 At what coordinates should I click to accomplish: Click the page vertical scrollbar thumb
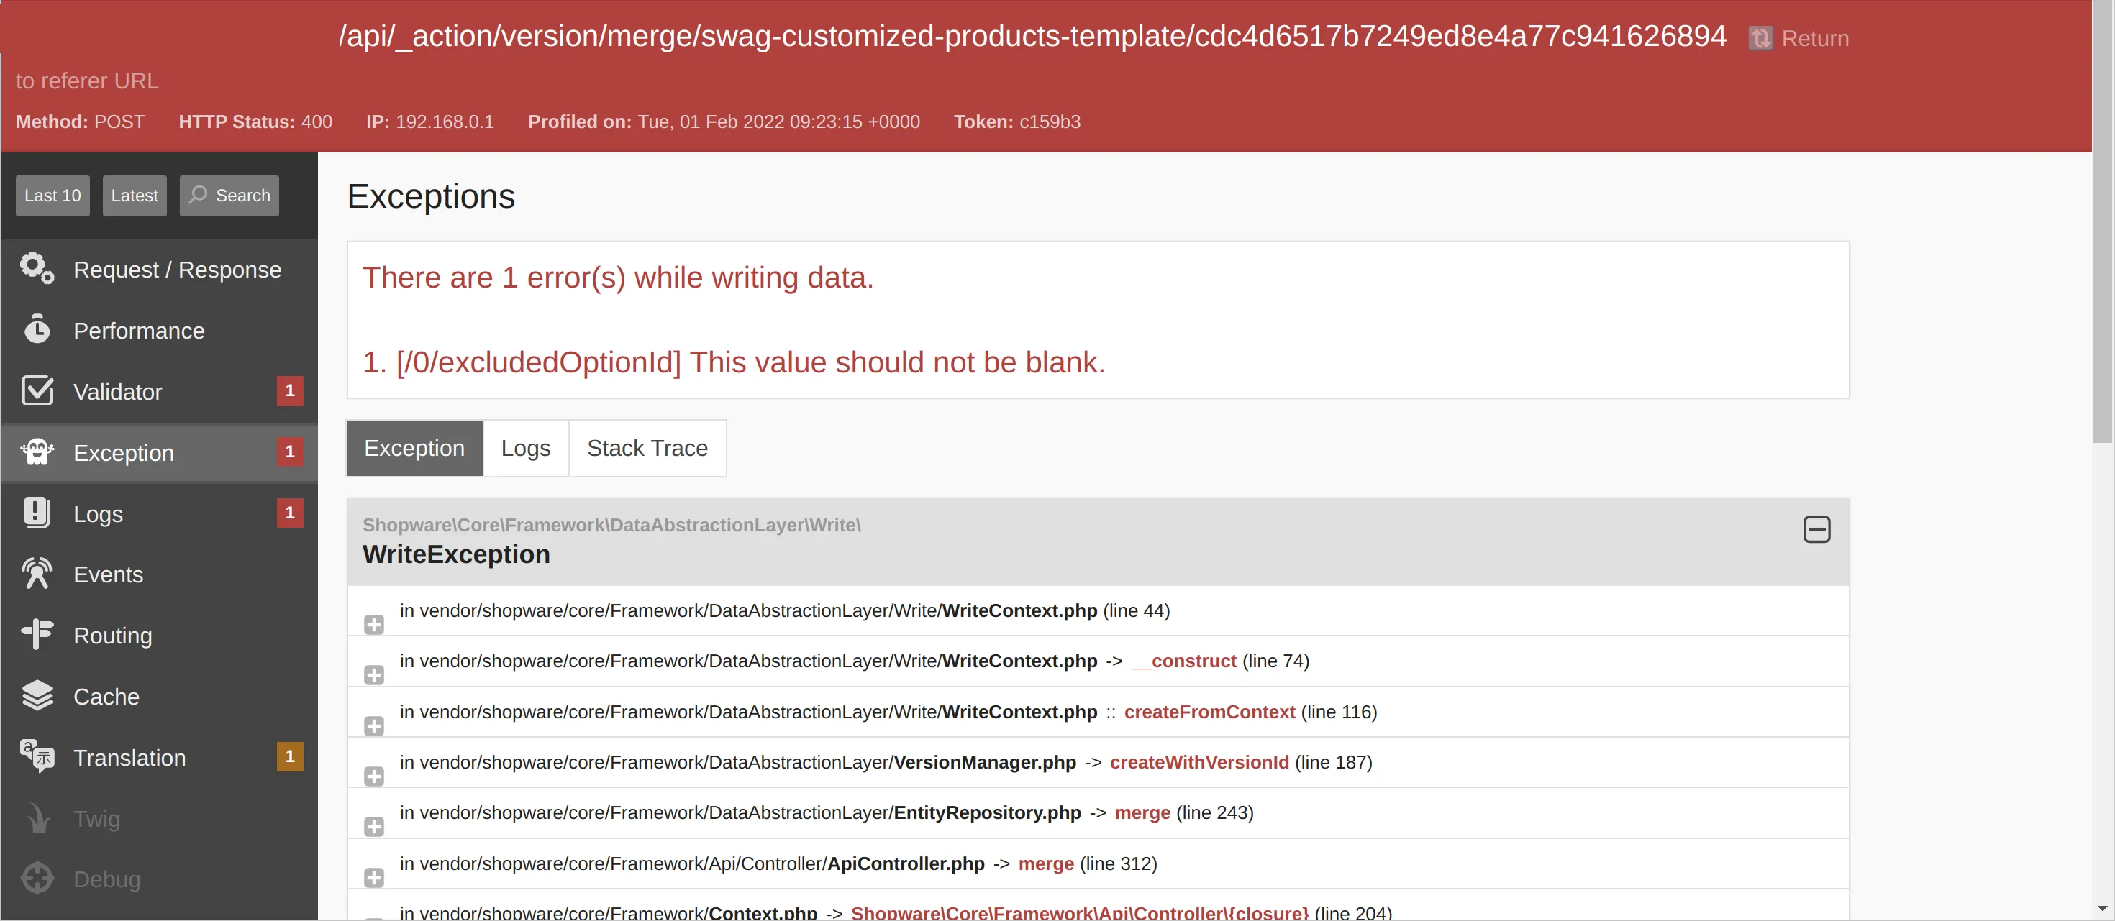(x=2102, y=221)
